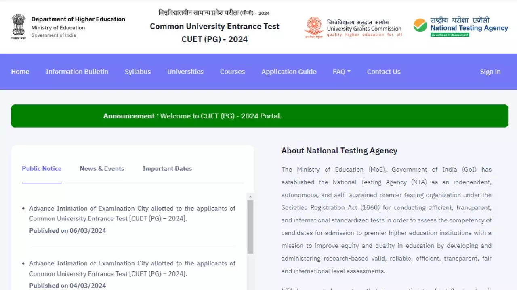Click the green Announcement banner
The image size is (517, 290).
(259, 116)
